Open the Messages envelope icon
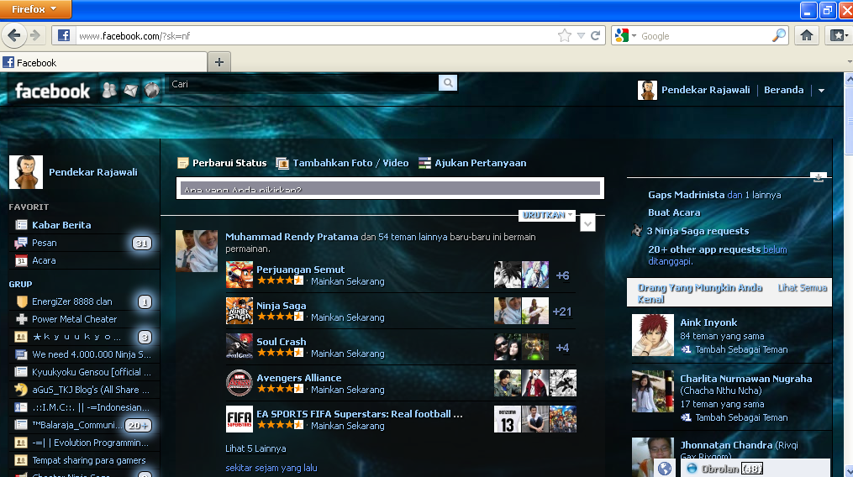 coord(130,90)
